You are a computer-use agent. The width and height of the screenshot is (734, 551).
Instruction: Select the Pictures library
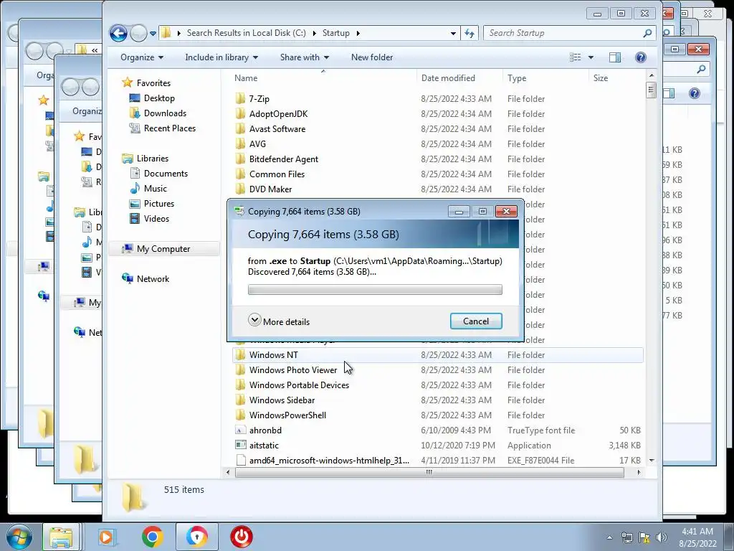[x=158, y=203]
